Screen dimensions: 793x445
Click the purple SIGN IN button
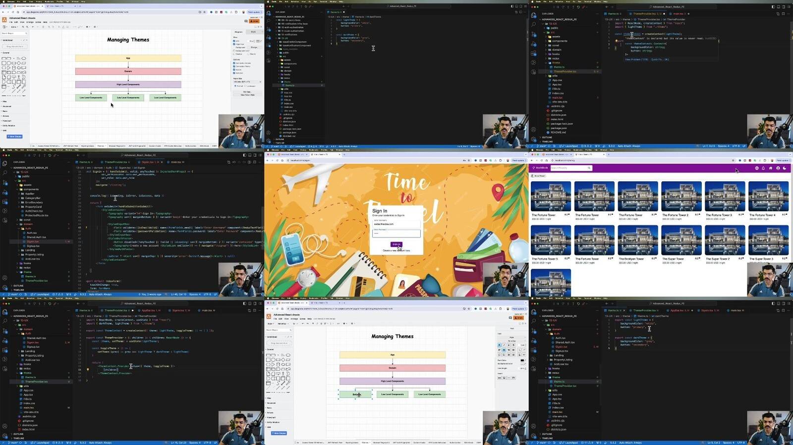tap(396, 244)
